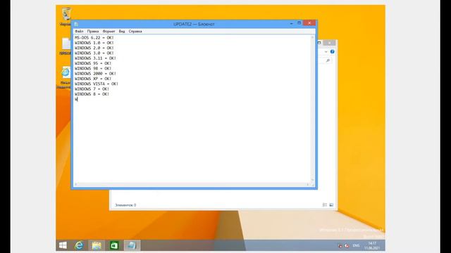This screenshot has width=451, height=253.
Task: Click the volume icon in the system tray
Action: tap(347, 246)
